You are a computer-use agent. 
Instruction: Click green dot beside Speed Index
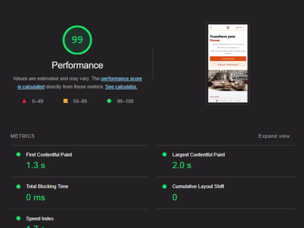(18, 219)
